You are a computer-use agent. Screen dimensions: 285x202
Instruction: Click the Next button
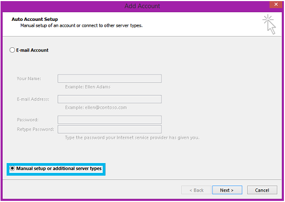click(x=227, y=190)
